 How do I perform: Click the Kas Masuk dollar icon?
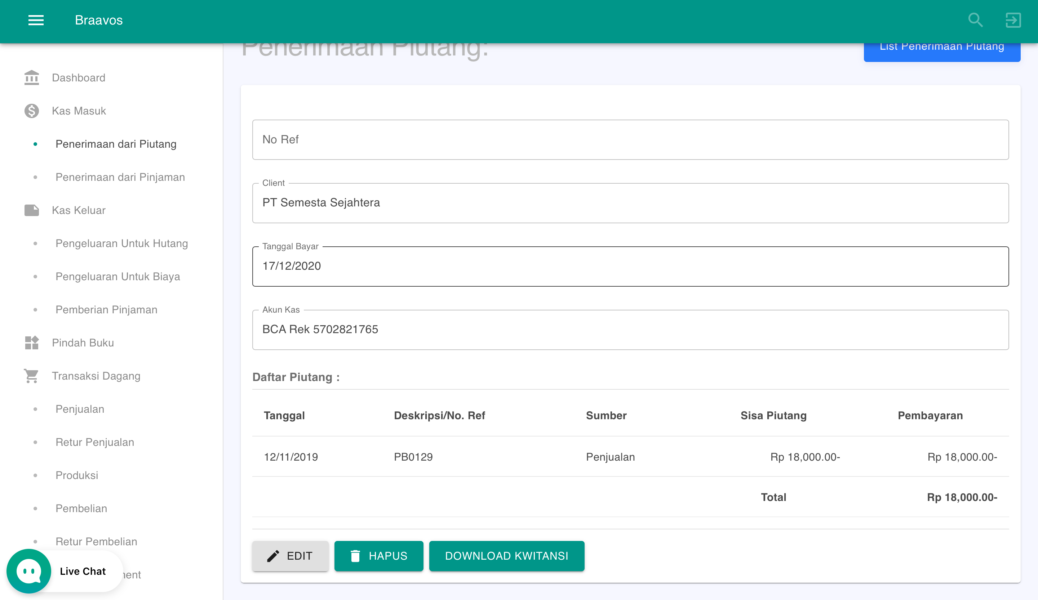[x=31, y=111]
